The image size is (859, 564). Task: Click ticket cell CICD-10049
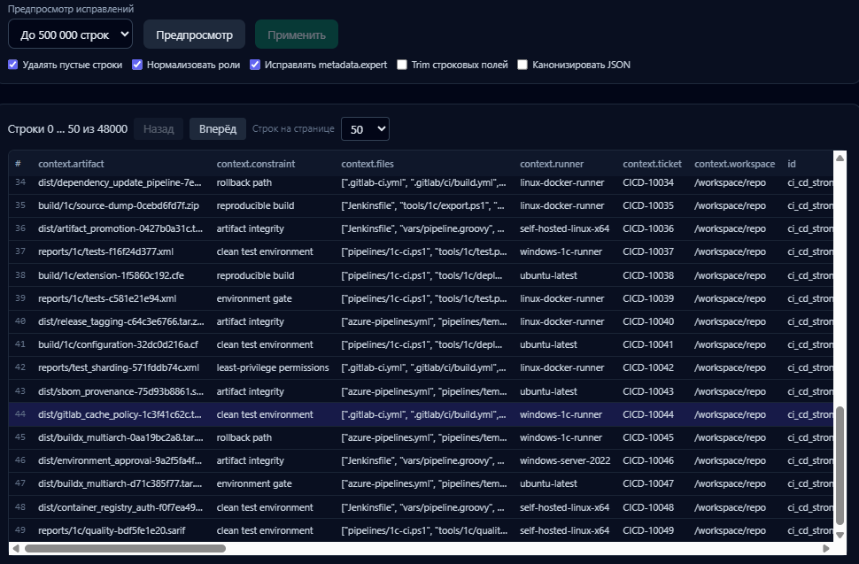click(x=648, y=530)
